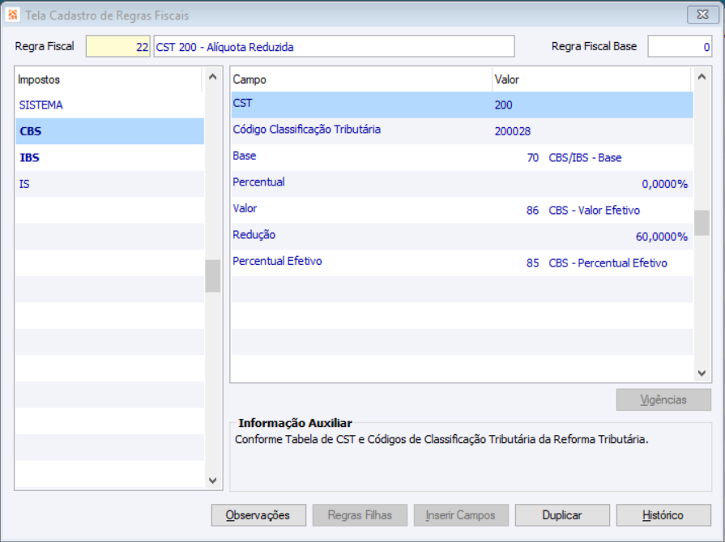The height and width of the screenshot is (542, 725).
Task: Click down arrow of Impostos list scrollbar
Action: [x=213, y=480]
